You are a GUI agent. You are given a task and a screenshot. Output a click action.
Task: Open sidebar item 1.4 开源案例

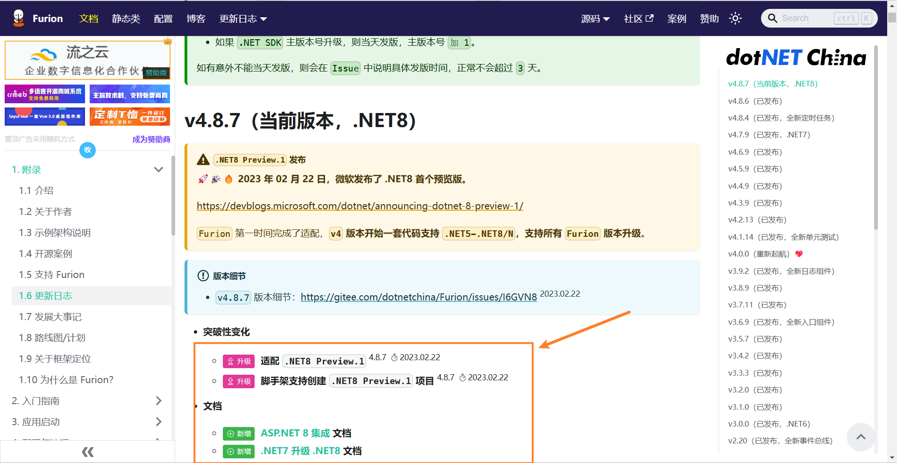(x=45, y=254)
